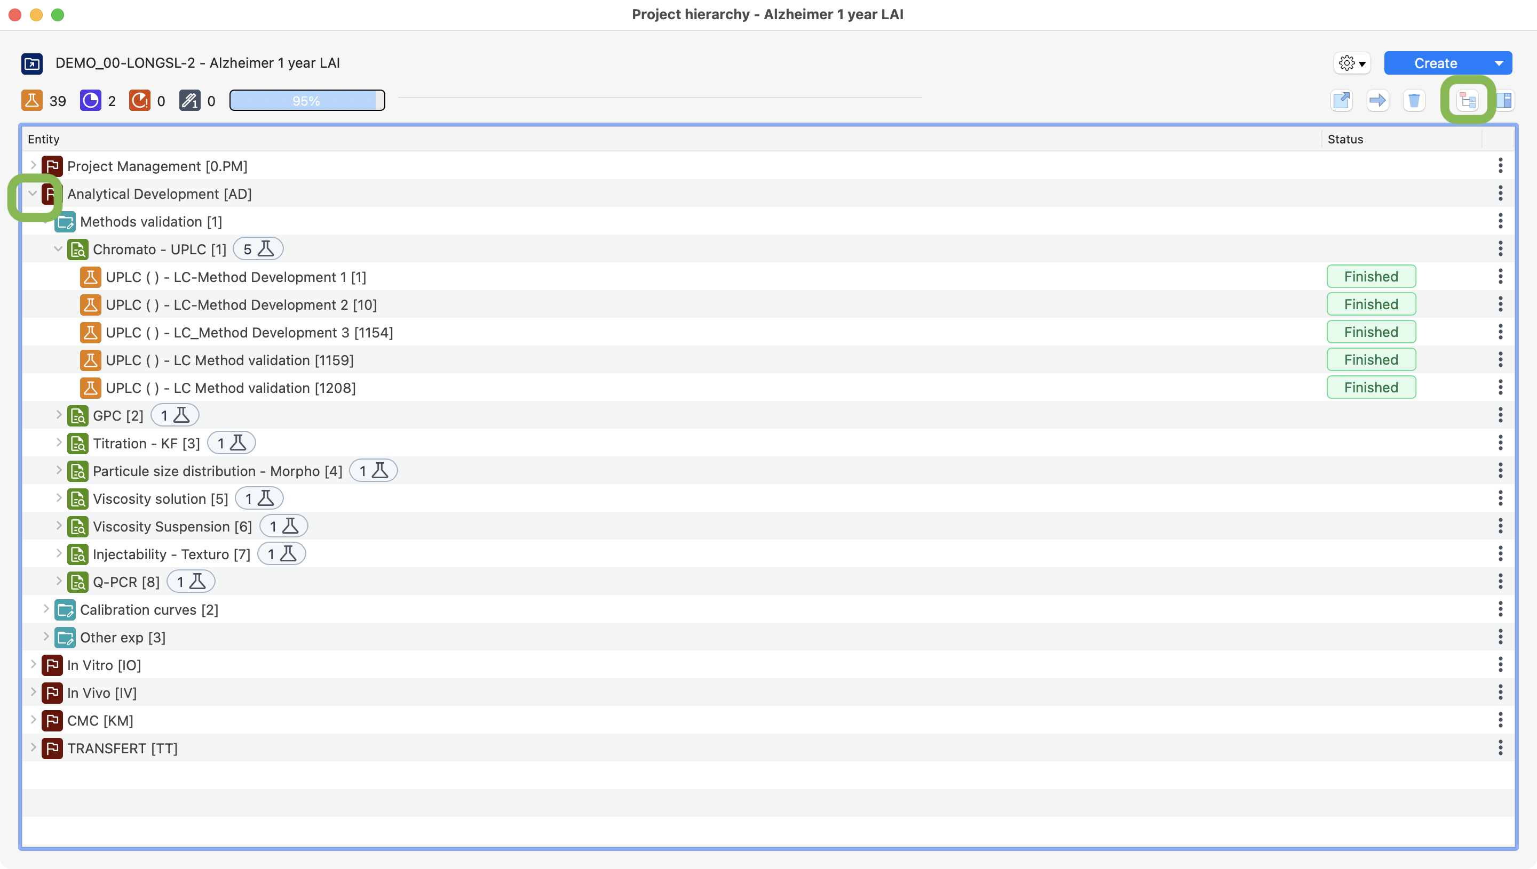Open the more menu for Methods validation row
The image size is (1537, 869).
pyautogui.click(x=1500, y=221)
